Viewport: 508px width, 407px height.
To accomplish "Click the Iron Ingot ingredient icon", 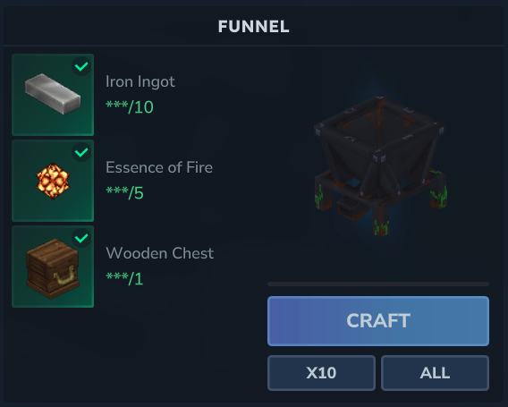I will click(53, 95).
